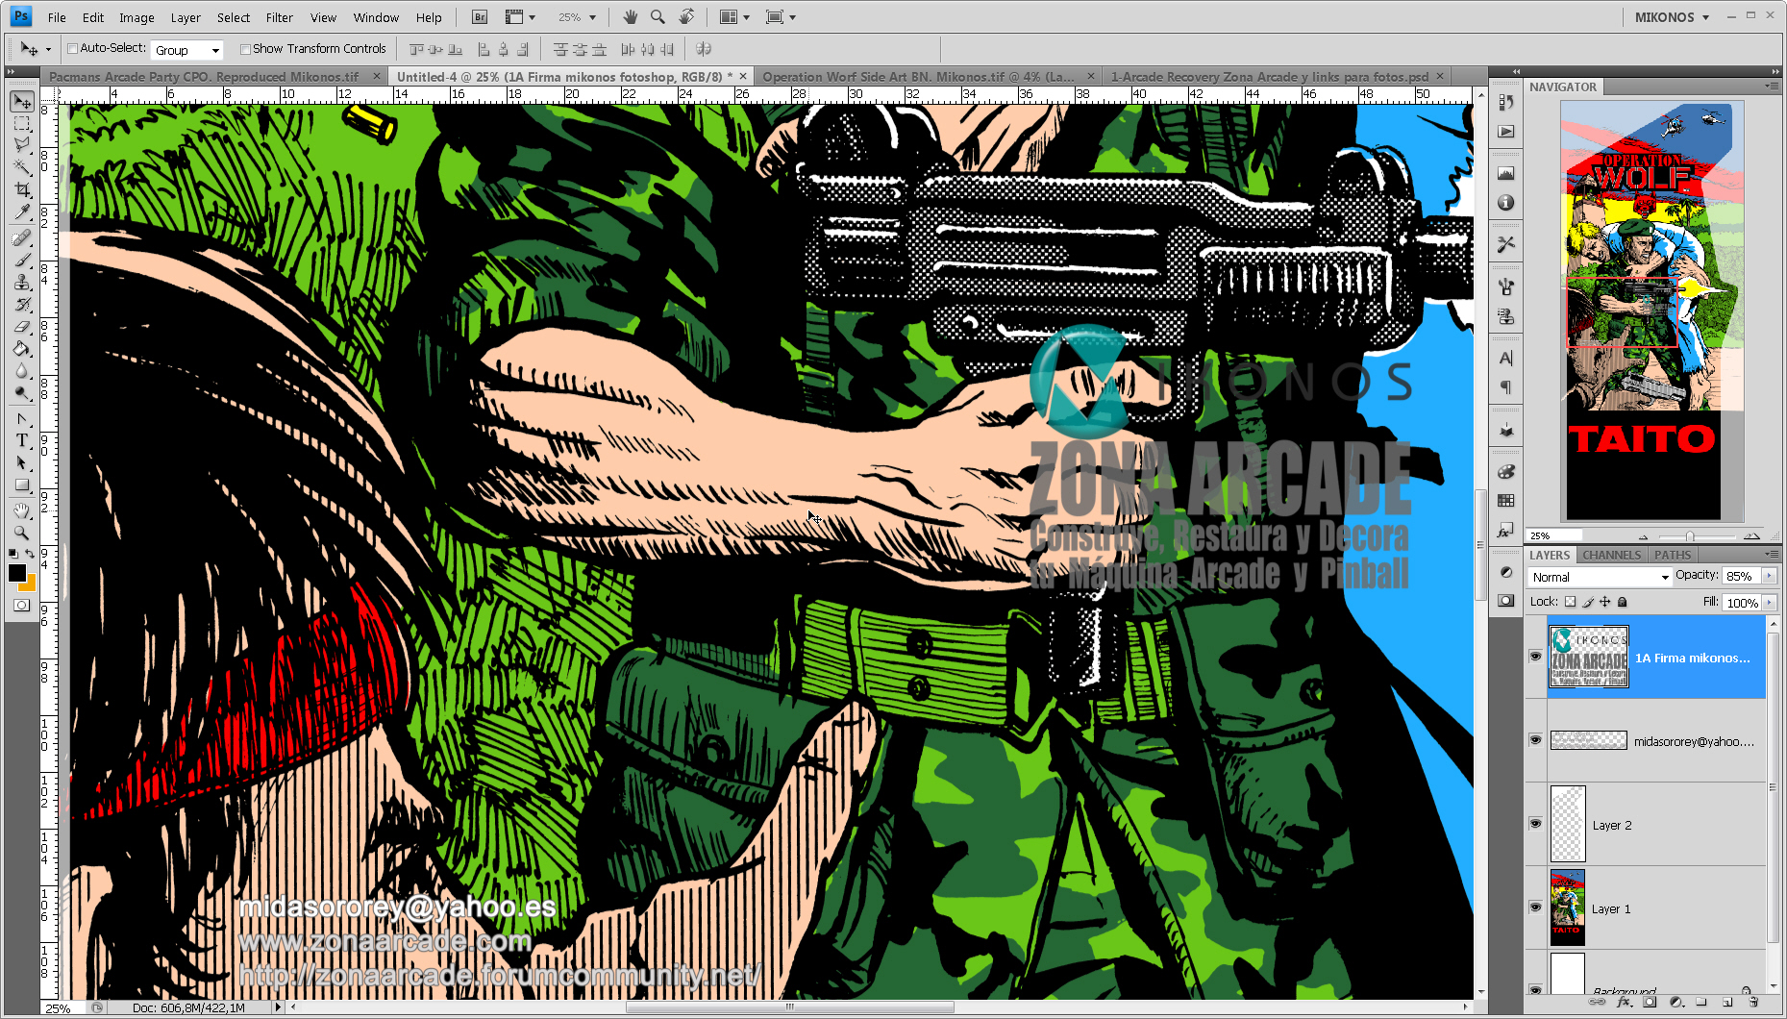Click the foreground color swatch

tap(17, 574)
